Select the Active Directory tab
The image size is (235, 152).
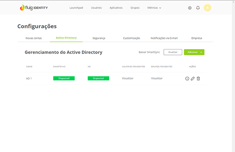click(66, 38)
